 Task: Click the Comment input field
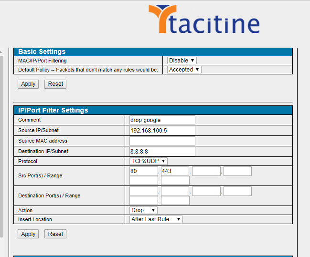[162, 120]
